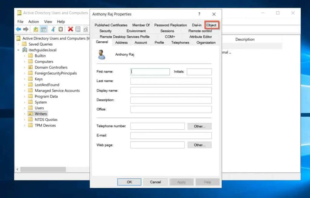Image resolution: width=310 pixels, height=198 pixels.
Task: Click the Initials input field
Action: pos(199,72)
